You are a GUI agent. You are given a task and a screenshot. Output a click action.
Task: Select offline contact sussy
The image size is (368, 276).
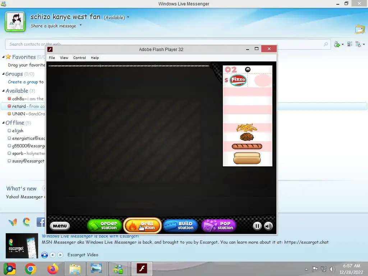(x=26, y=161)
